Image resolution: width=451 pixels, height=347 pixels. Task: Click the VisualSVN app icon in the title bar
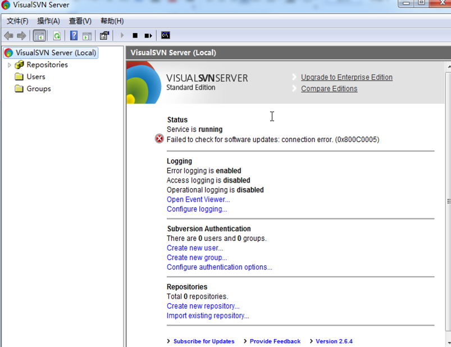click(x=6, y=5)
